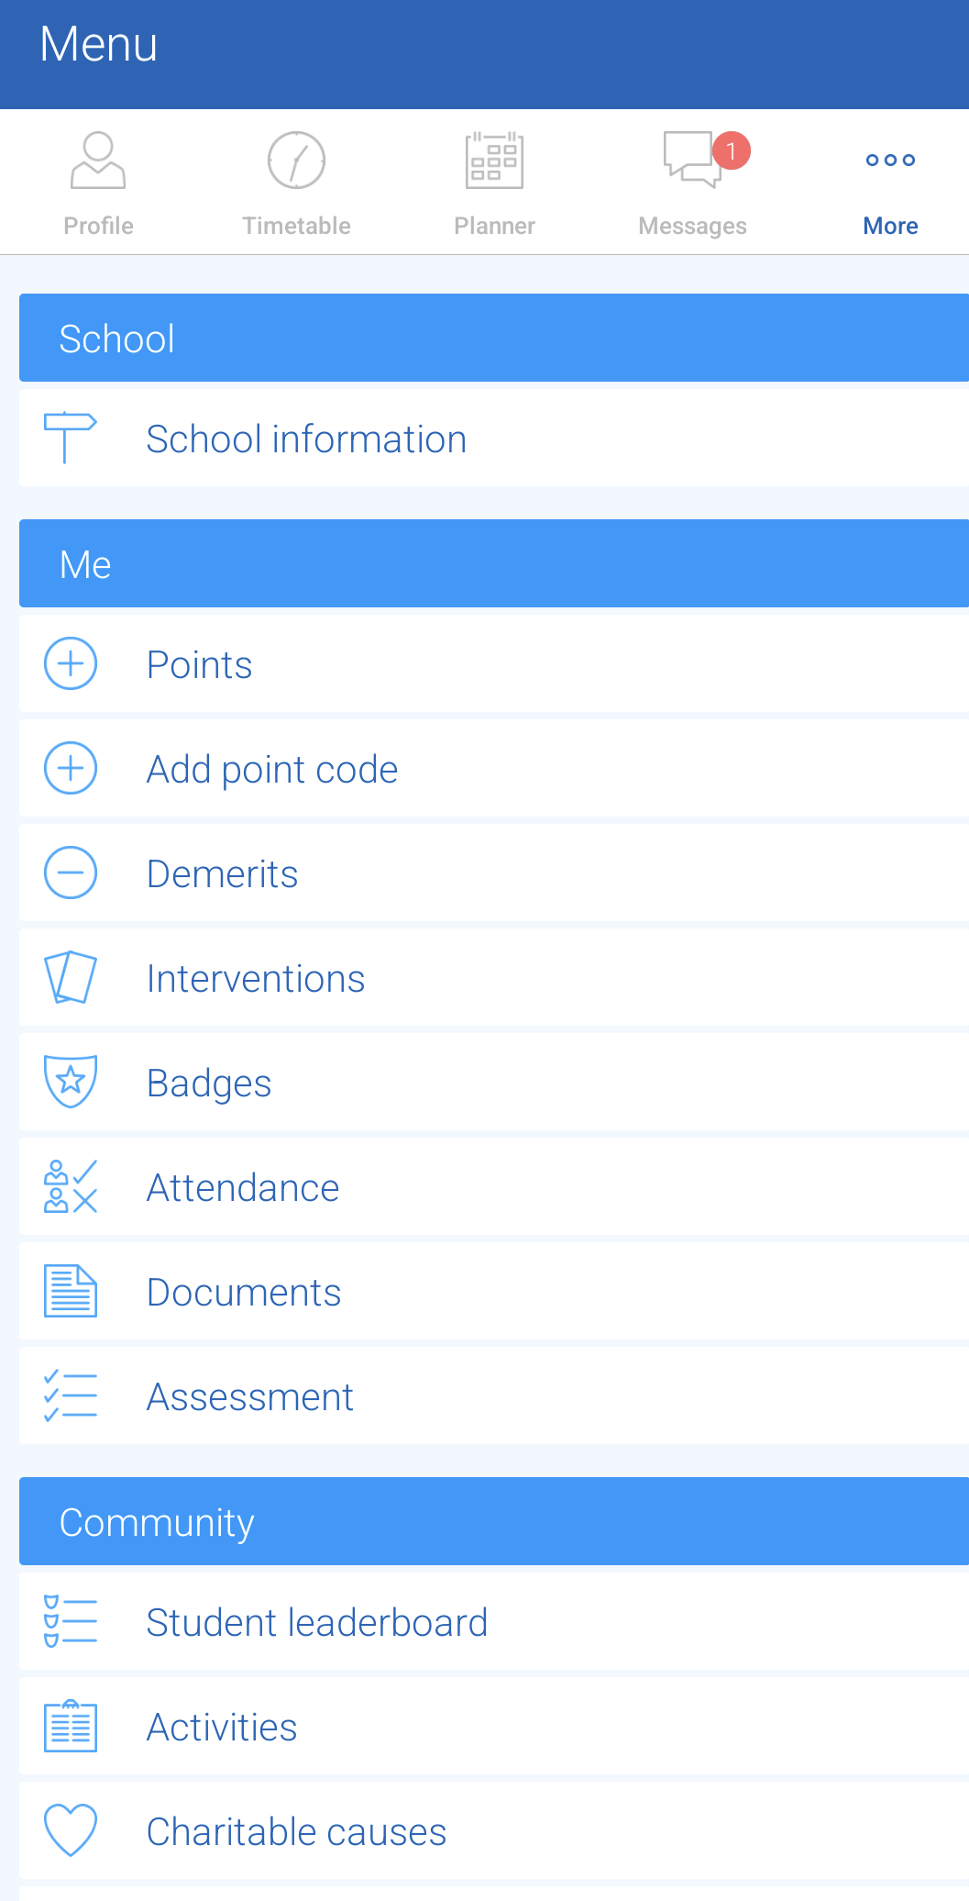
Task: Click the unread message notification badge
Action: 731,151
